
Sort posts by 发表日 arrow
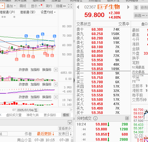tap(71, 134)
